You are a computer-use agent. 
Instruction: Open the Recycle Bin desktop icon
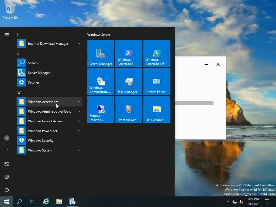[x=11, y=11]
